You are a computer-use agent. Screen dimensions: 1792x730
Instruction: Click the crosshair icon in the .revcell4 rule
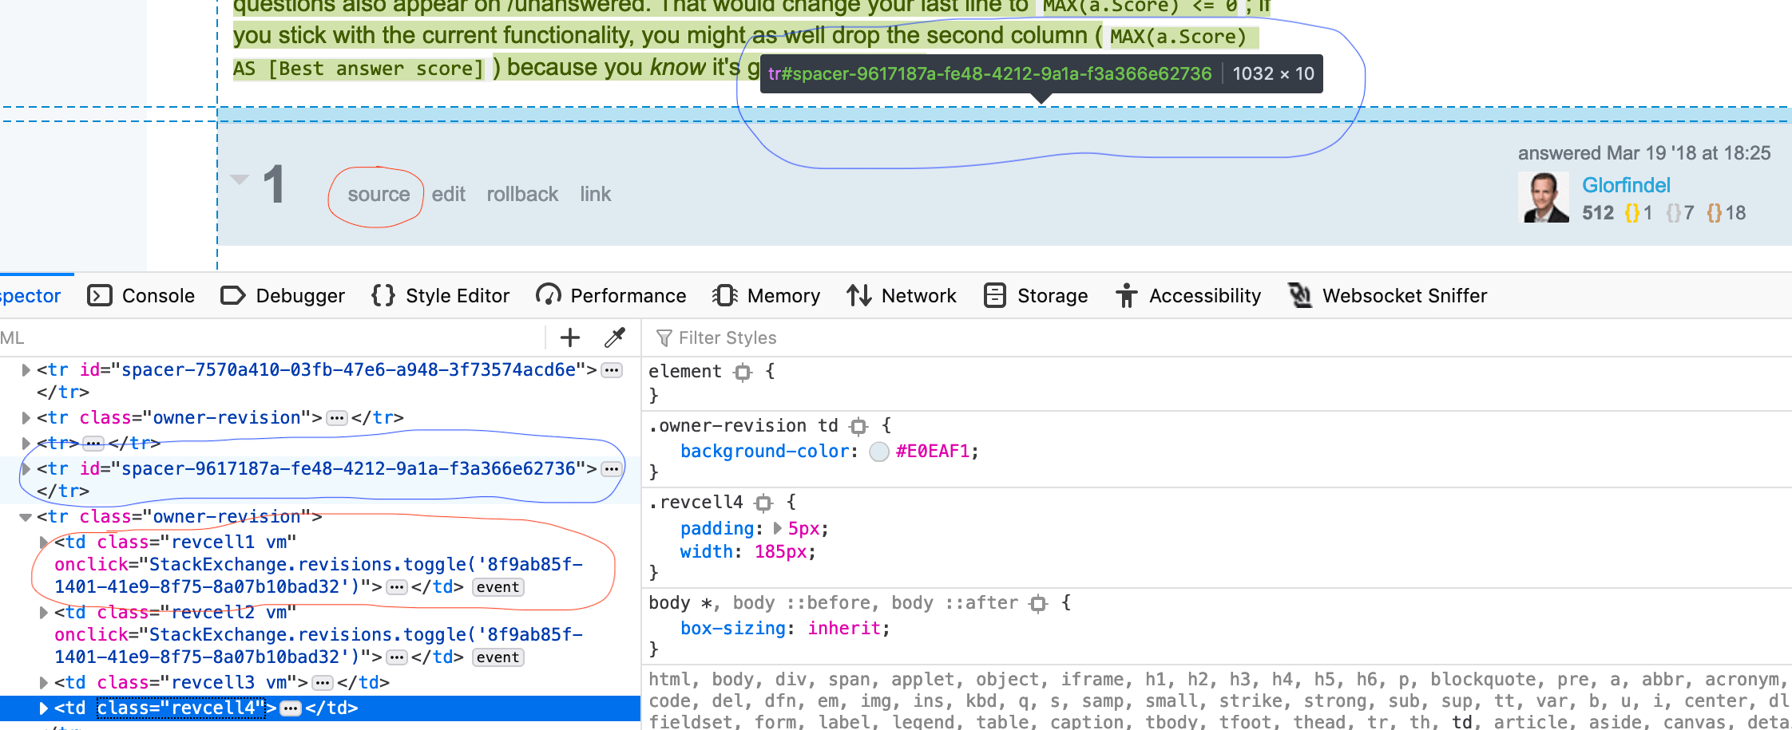(763, 503)
